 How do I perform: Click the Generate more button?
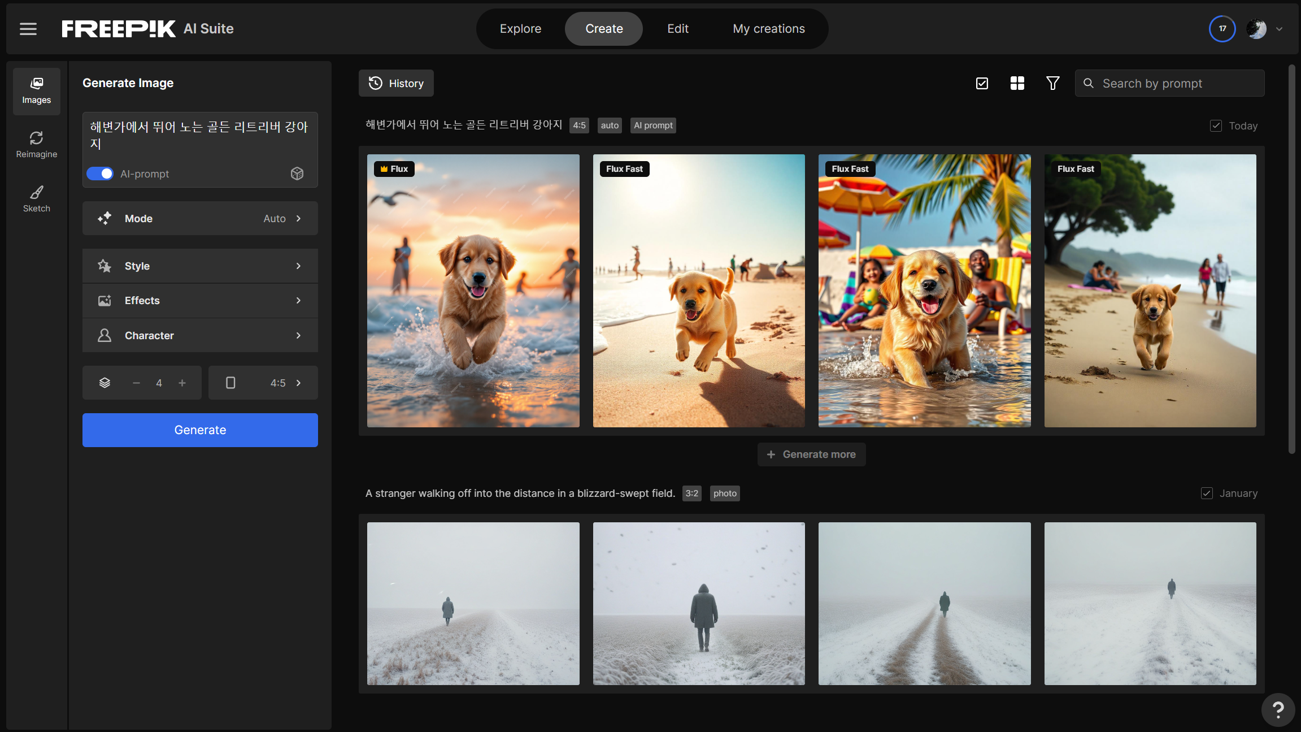[x=811, y=454]
